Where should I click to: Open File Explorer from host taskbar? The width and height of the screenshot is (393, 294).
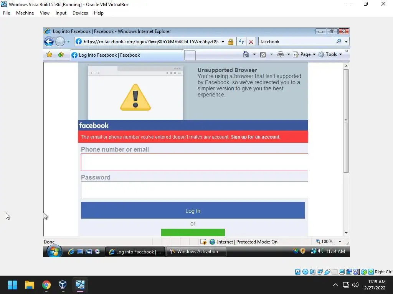point(29,285)
